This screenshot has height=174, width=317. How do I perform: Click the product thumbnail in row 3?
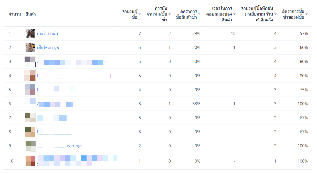pyautogui.click(x=30, y=62)
